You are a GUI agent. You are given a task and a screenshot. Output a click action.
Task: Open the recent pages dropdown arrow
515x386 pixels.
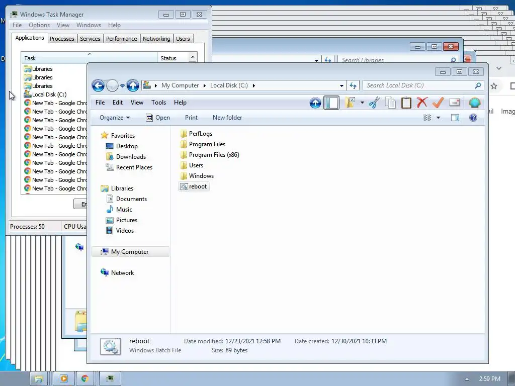[122, 86]
